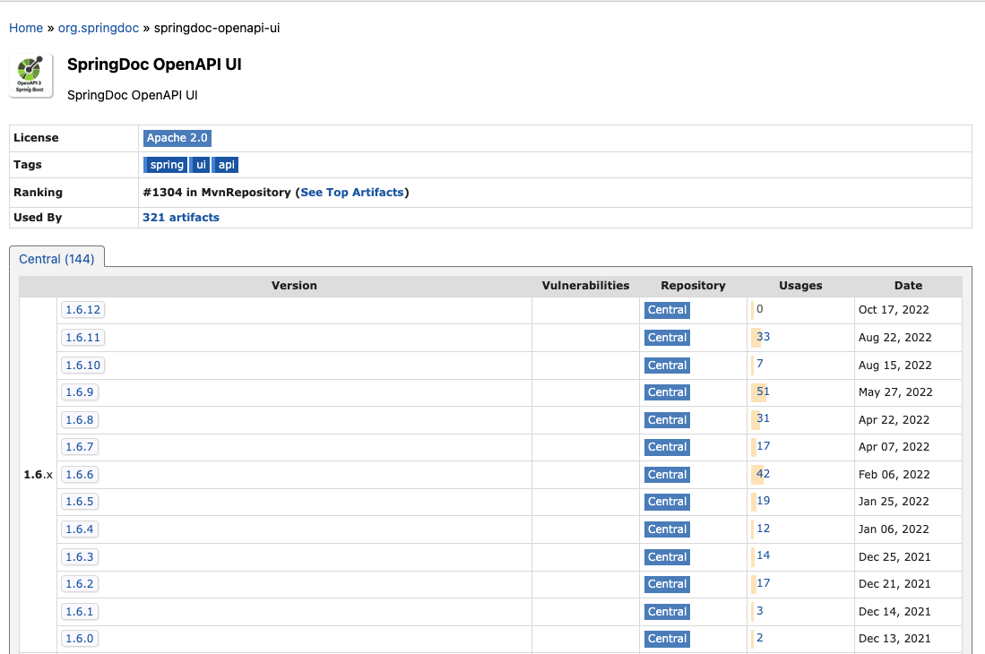Open the 2 usages link
Image resolution: width=985 pixels, height=654 pixels.
point(760,638)
